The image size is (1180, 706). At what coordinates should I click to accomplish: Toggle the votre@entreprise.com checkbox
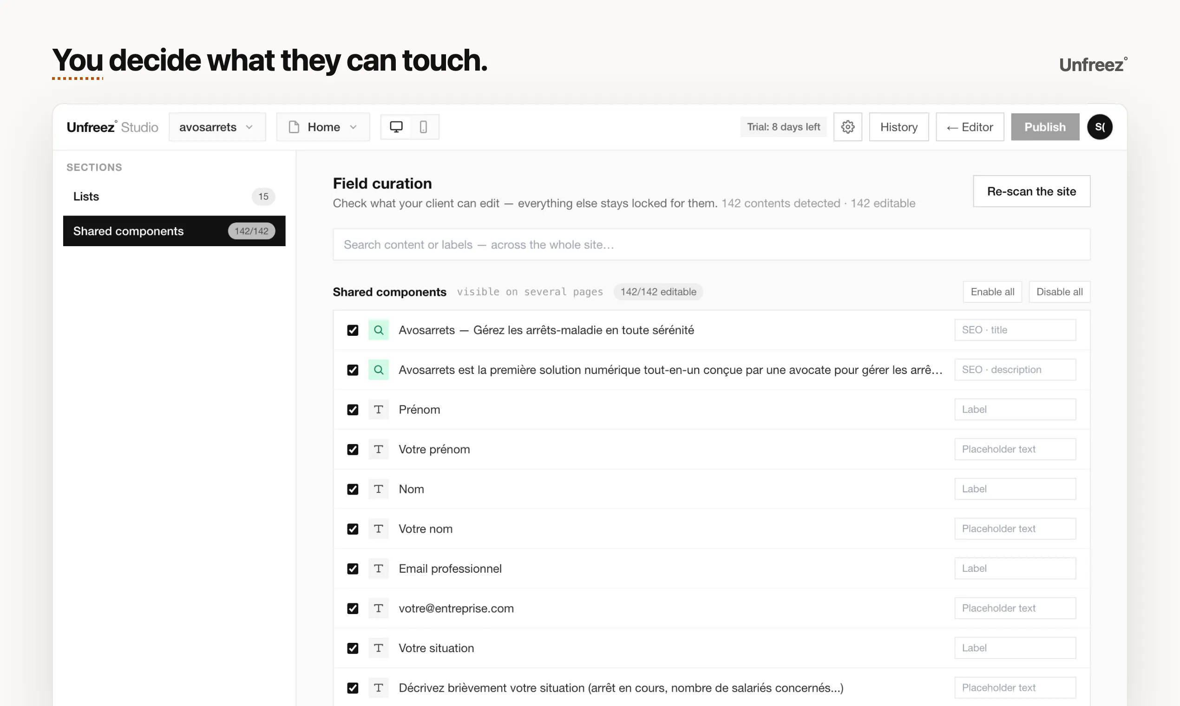[x=353, y=608]
